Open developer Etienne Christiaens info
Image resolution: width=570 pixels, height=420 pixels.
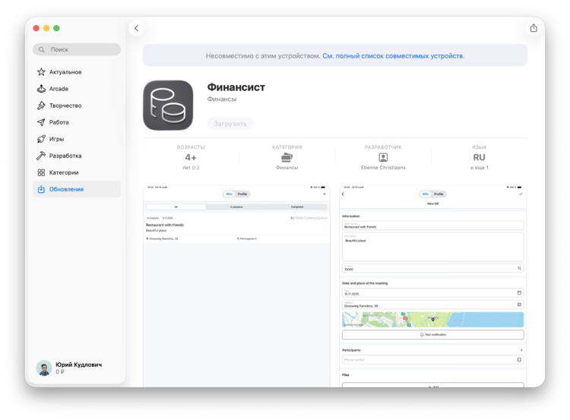383,158
